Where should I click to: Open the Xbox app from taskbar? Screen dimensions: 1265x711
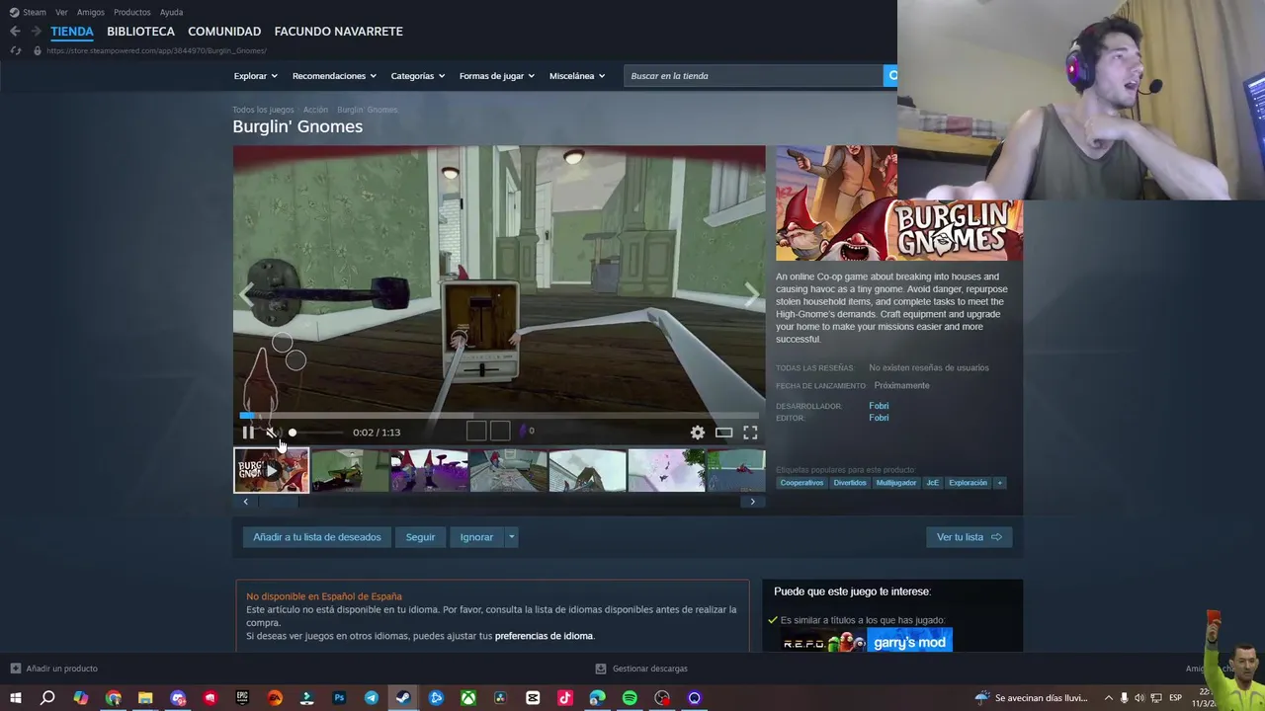pos(468,698)
